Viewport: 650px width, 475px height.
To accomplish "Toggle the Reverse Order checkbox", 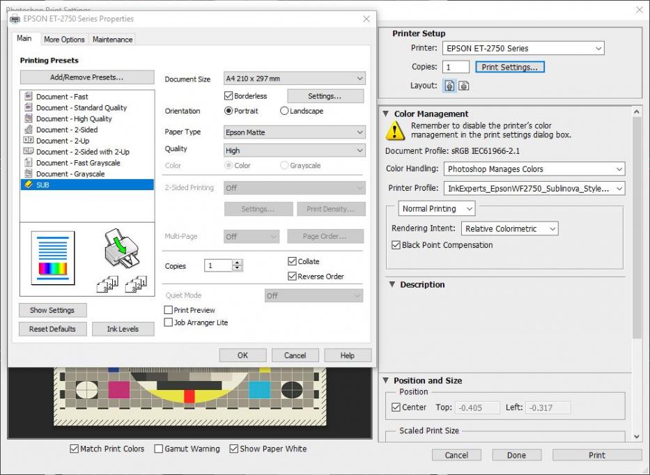I will point(292,276).
